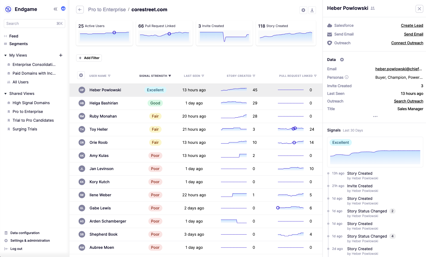
Task: Click Pro to Enterprise breadcrumb
Action: click(107, 10)
